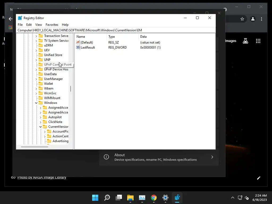272x204 pixels.
Task: Open the Favorites menu in Registry Editor
Action: point(52,25)
